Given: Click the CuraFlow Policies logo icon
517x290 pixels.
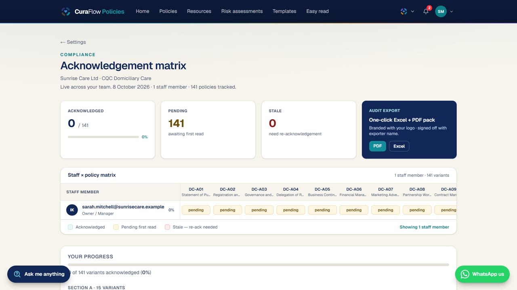Looking at the screenshot, I should coord(65,11).
